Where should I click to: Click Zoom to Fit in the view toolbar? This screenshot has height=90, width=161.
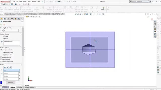[76, 14]
